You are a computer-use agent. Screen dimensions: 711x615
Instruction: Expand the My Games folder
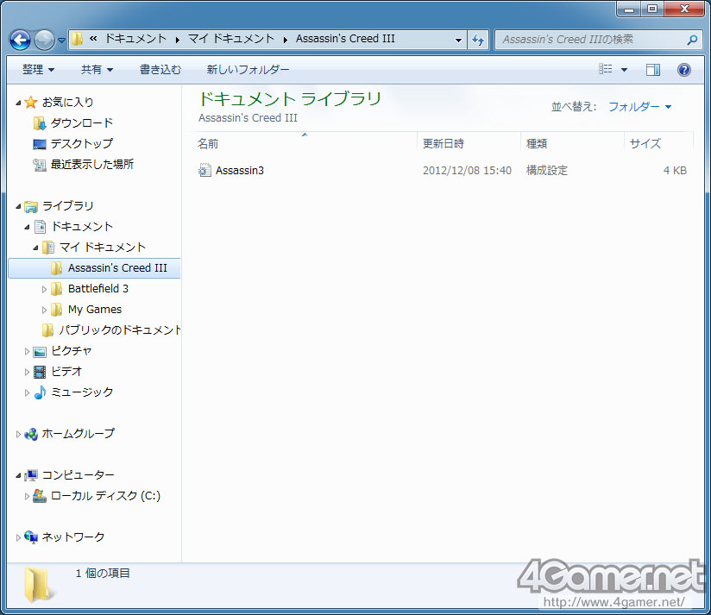click(44, 310)
